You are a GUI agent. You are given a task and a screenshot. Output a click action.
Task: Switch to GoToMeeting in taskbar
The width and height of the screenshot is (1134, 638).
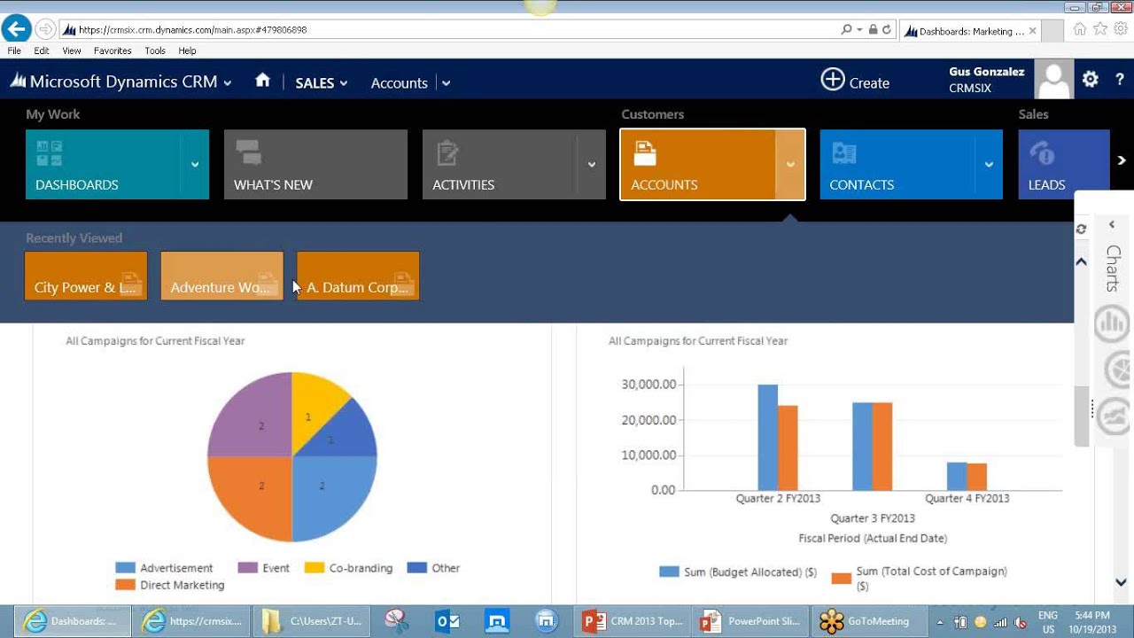tap(869, 621)
